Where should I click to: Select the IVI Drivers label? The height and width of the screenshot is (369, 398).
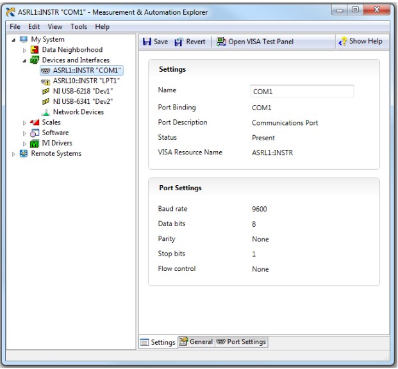pos(57,143)
